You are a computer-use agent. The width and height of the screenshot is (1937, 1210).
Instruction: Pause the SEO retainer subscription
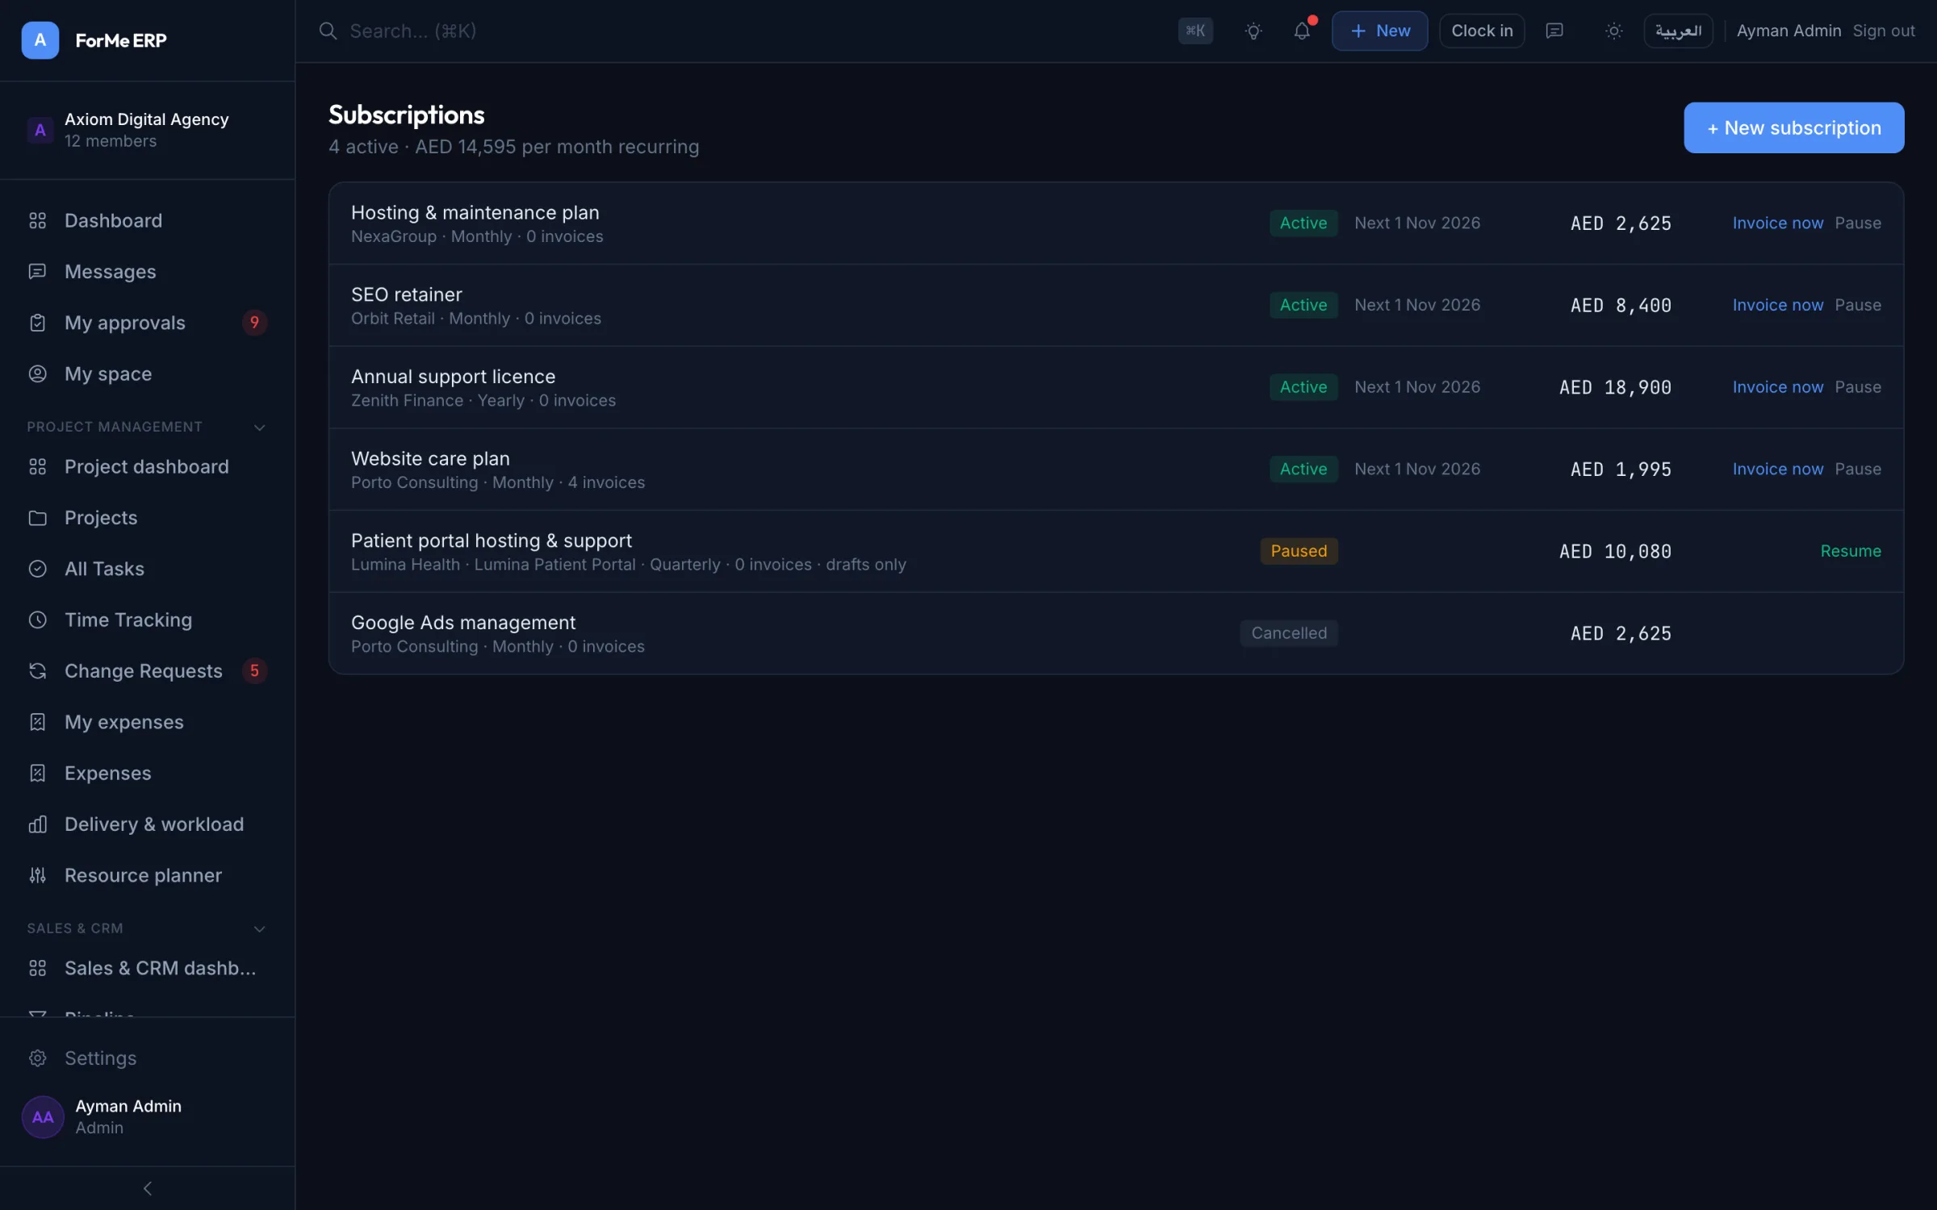[x=1857, y=305]
